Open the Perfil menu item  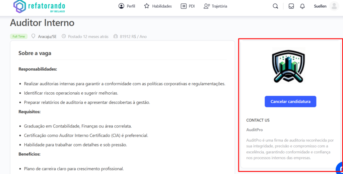[127, 6]
